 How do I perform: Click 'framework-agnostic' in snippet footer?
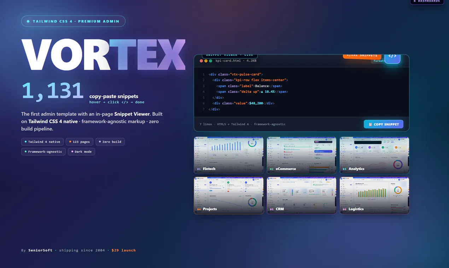270,124
